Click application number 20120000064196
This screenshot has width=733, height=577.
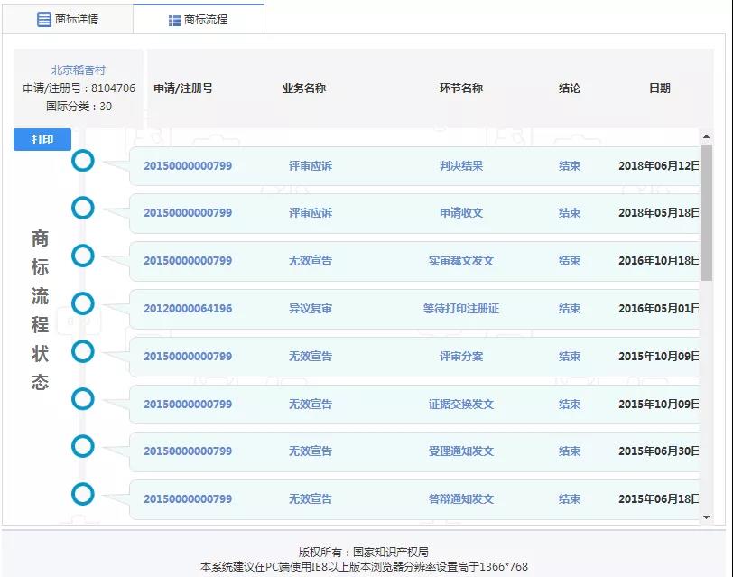click(x=188, y=309)
